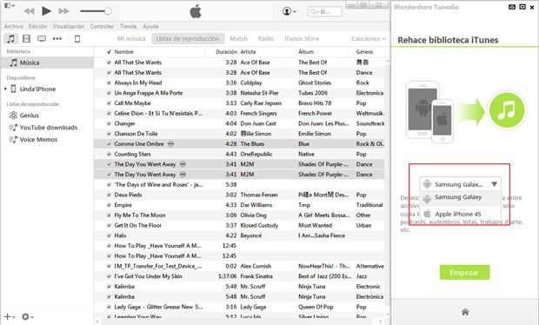The width and height of the screenshot is (539, 325).
Task: Uncheck the Counting Stars checkbox
Action: pyautogui.click(x=109, y=155)
